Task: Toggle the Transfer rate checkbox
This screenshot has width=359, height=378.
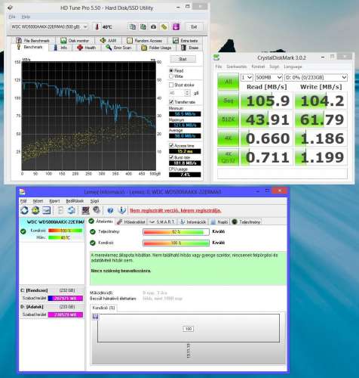Action: tap(171, 102)
